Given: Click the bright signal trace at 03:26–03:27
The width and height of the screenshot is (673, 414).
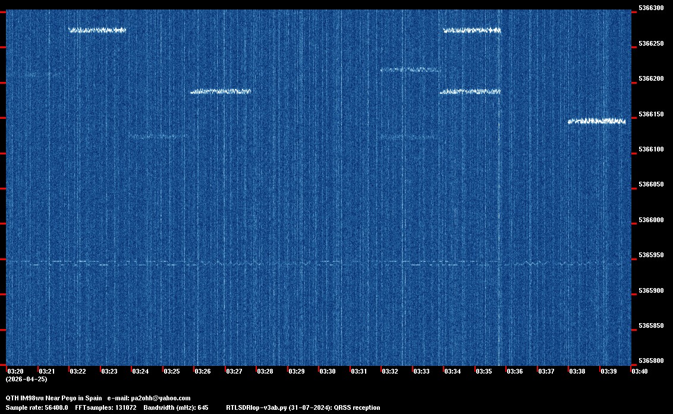Looking at the screenshot, I should click(221, 91).
